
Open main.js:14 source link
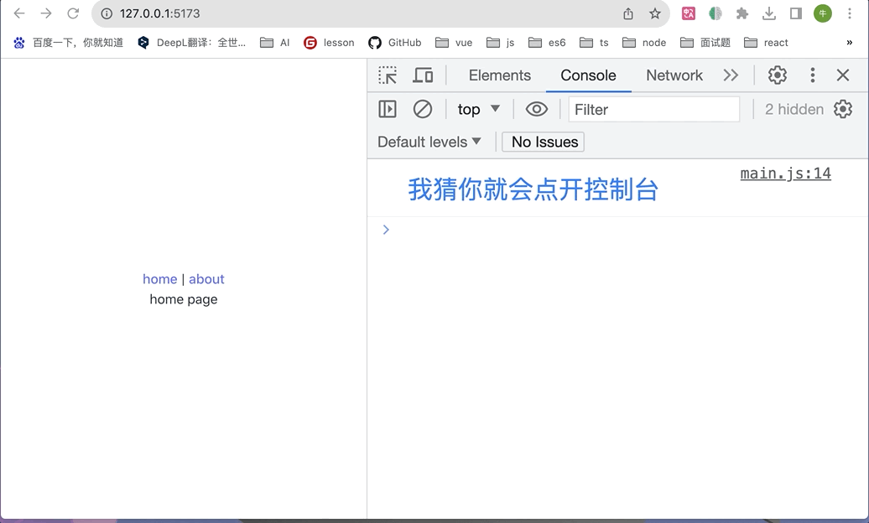(x=785, y=173)
